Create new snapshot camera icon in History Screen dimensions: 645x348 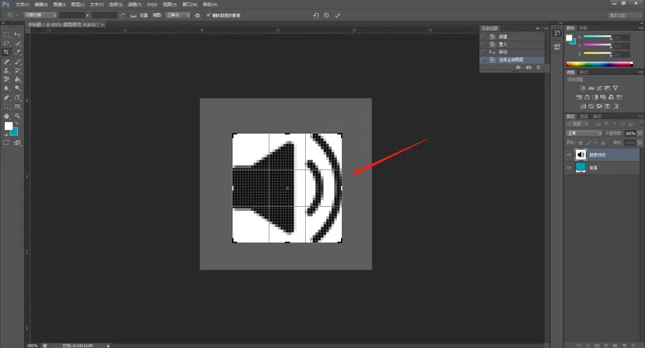pyautogui.click(x=529, y=67)
